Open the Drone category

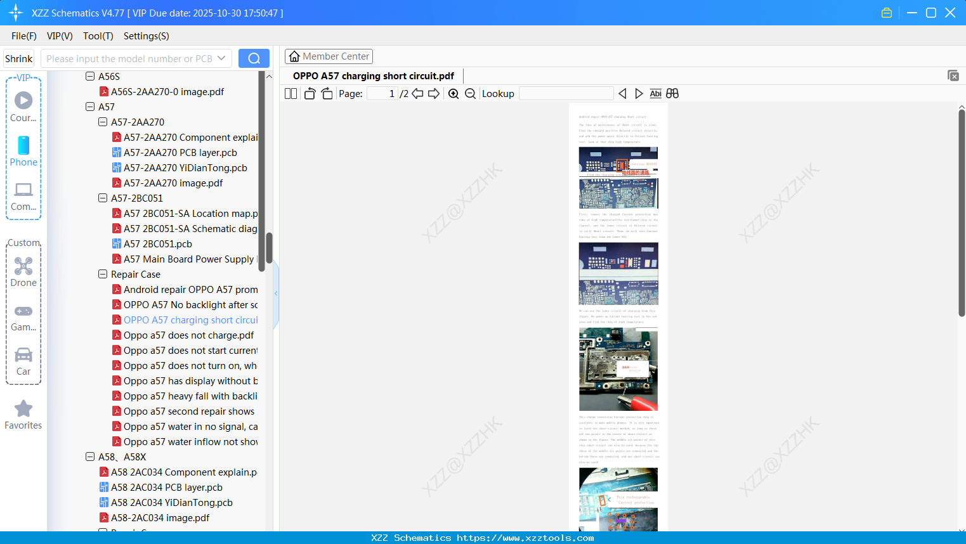(x=23, y=272)
